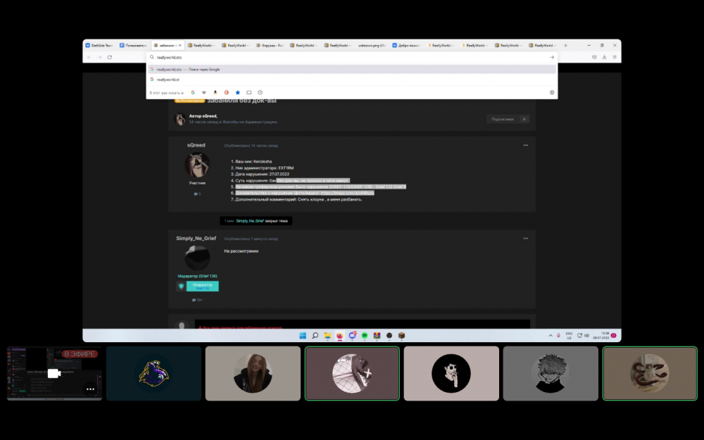The height and width of the screenshot is (440, 704).
Task: Expand hidden system tray icons chevron
Action: [x=551, y=335]
